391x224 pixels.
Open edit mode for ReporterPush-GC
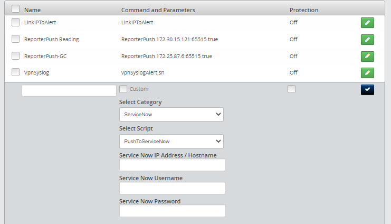pos(367,56)
